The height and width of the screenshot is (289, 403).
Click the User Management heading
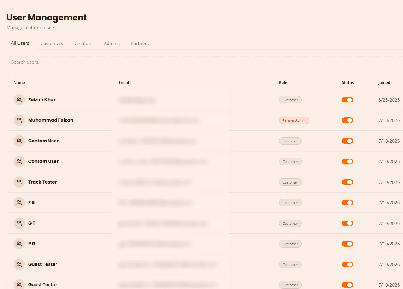(47, 18)
